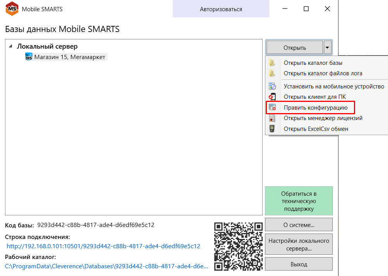388x276 pixels.
Task: Click the QR code image
Action: point(238,246)
